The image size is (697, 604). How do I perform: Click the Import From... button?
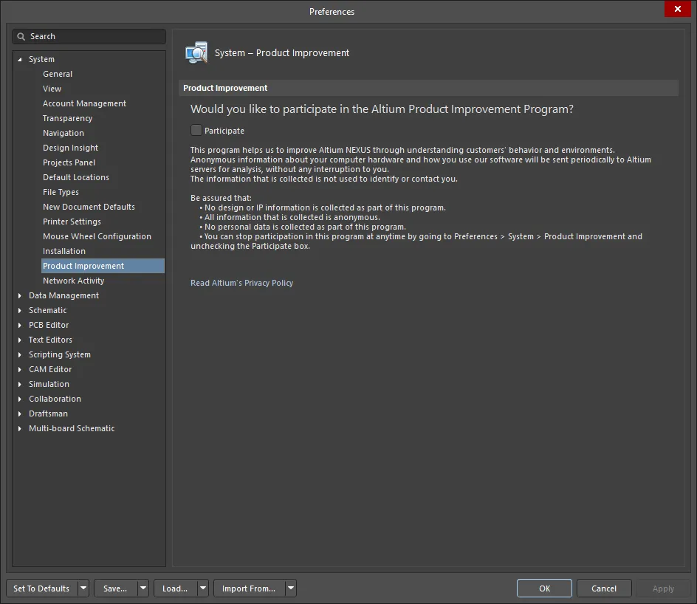[x=249, y=588]
